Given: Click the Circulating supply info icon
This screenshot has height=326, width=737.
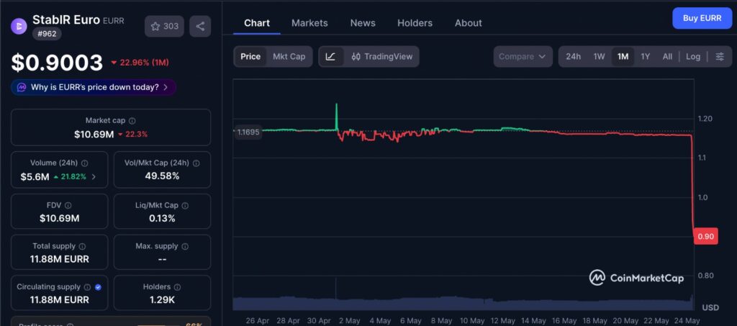Looking at the screenshot, I should coord(87,286).
